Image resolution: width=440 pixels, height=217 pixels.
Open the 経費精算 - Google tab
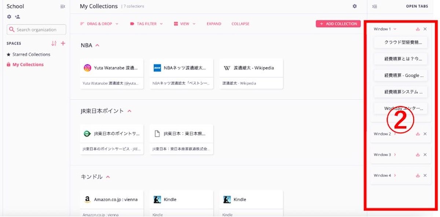pyautogui.click(x=401, y=75)
